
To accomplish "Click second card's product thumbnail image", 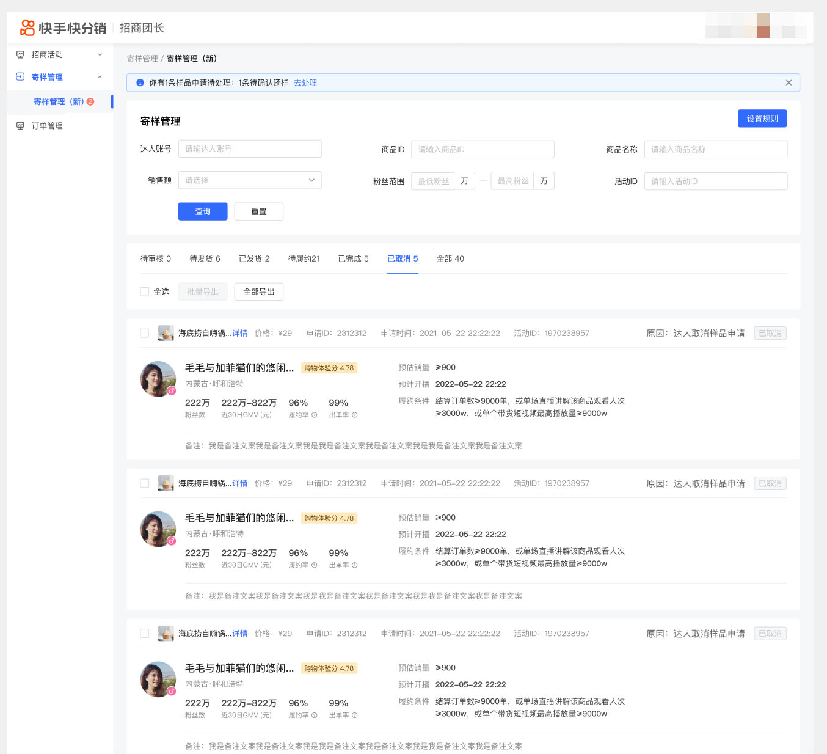I will tap(166, 483).
